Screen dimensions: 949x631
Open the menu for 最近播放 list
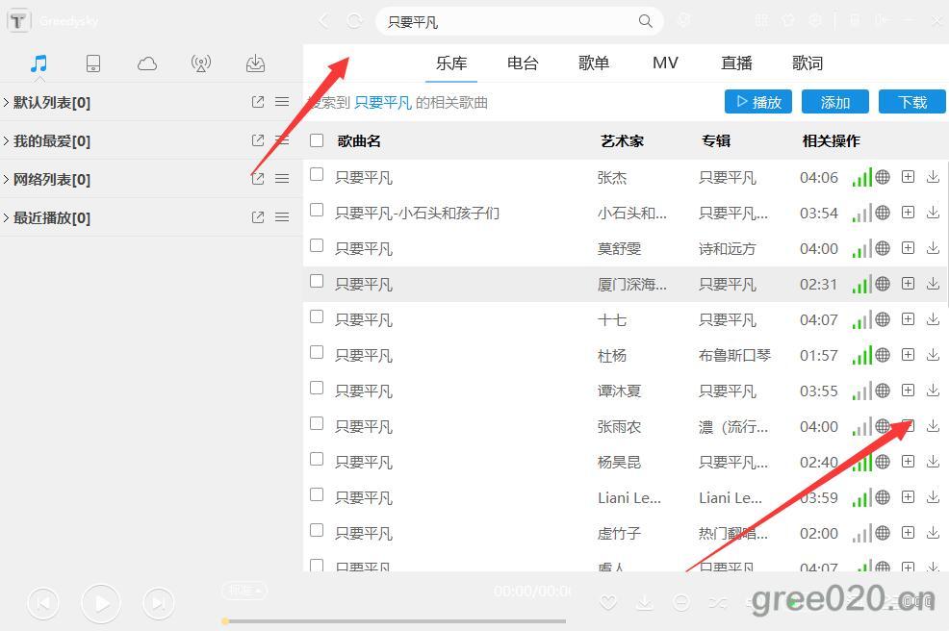pyautogui.click(x=282, y=217)
